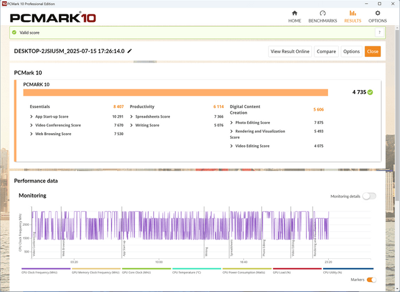This screenshot has width=400, height=292.
Task: Click the Digital Content Creation score 5 606
Action: (x=318, y=109)
